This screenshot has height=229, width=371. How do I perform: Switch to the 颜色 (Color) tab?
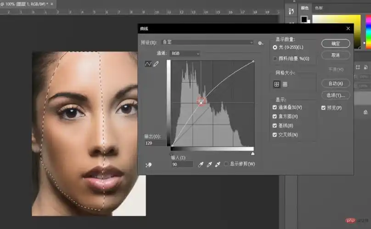coord(305,8)
